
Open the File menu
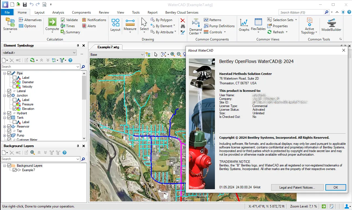tap(7, 12)
